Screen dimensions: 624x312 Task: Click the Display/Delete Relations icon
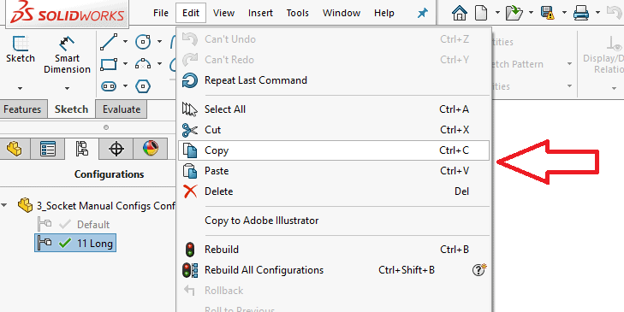(x=615, y=43)
